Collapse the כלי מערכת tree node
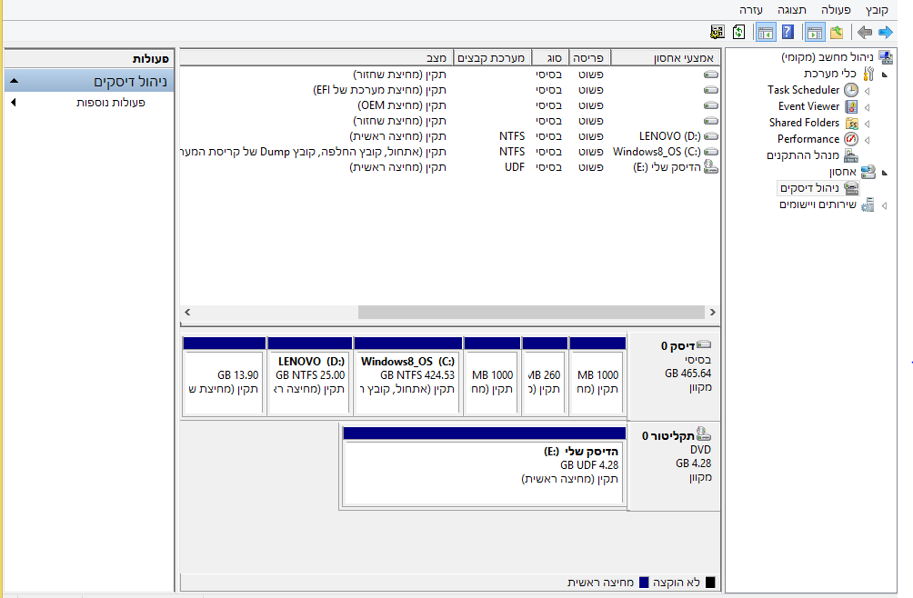Screen dimensions: 913x598 click(x=885, y=75)
